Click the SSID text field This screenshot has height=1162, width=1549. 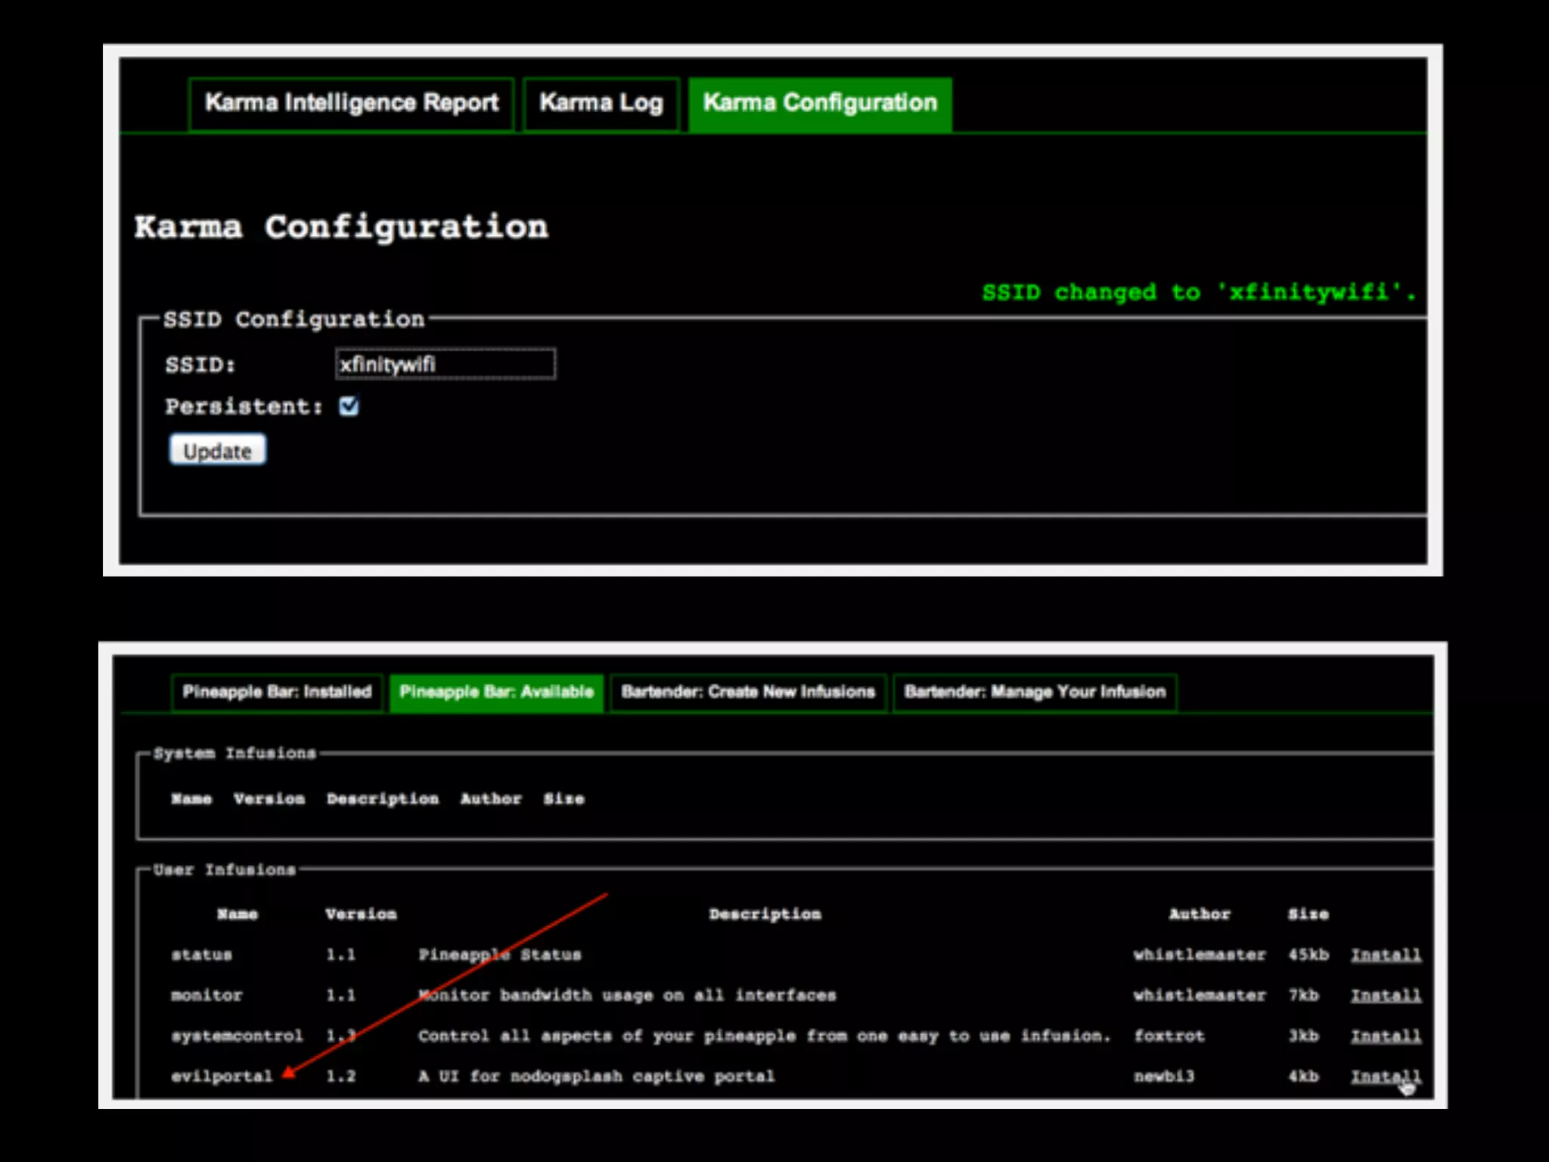[445, 364]
